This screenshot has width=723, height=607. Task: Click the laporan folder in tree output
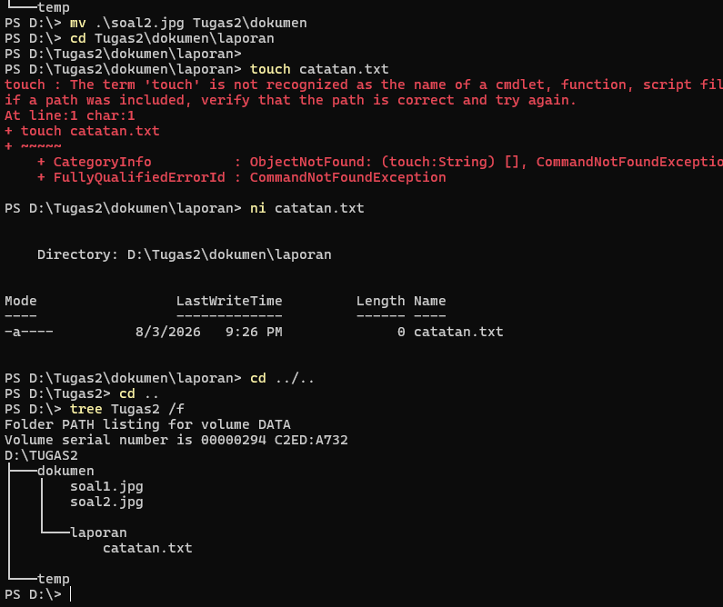98,532
